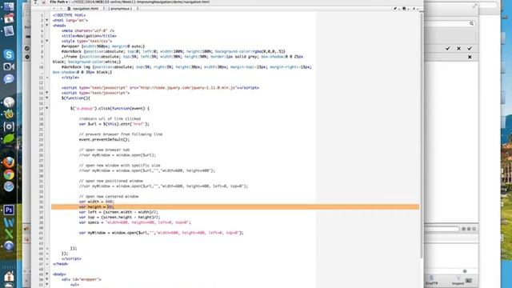512x288 pixels.
Task: Toggle fullscreen arrows of background window
Action: (x=474, y=6)
